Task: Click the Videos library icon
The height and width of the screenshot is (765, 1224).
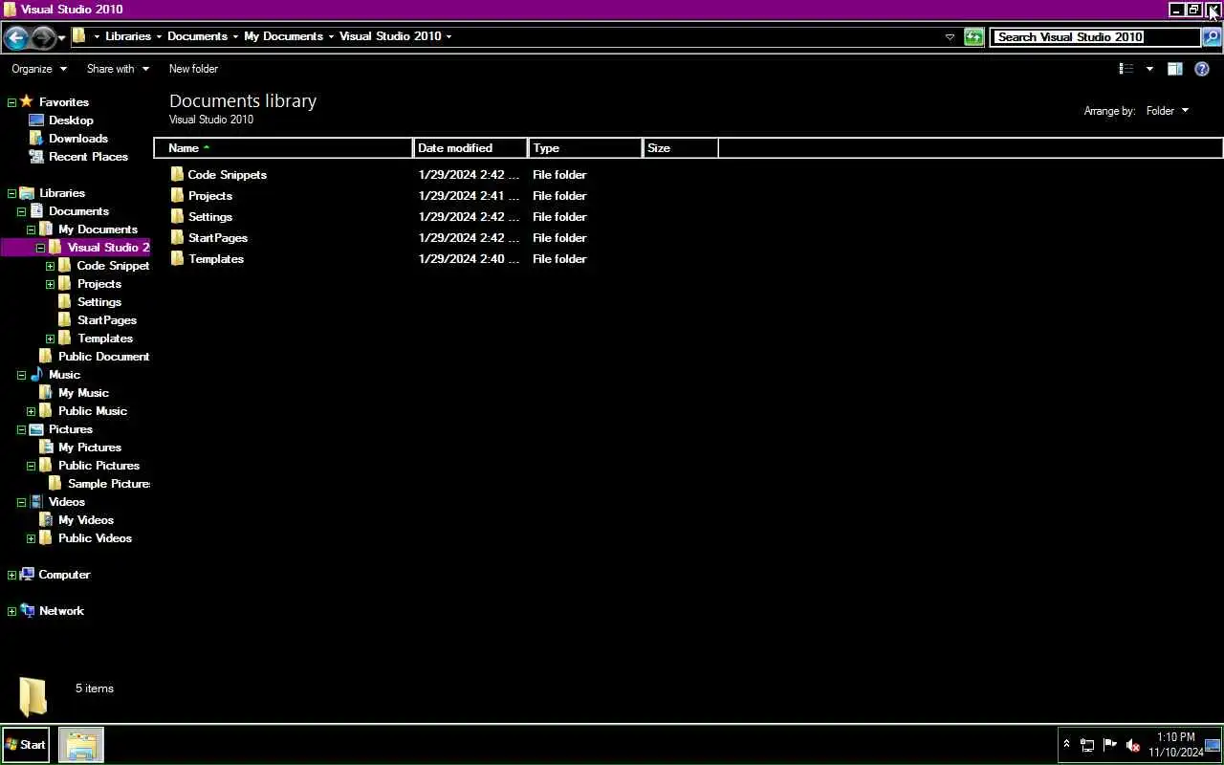Action: tap(36, 502)
